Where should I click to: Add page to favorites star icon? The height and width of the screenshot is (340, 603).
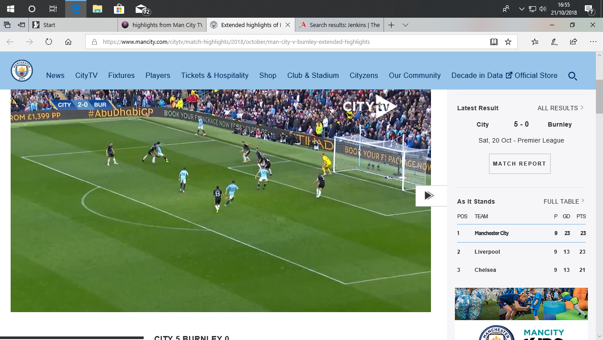pos(508,42)
